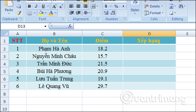The width and height of the screenshot is (196, 112).
Task: Open Fill Color dropdown arrow
Action: click(46, 13)
